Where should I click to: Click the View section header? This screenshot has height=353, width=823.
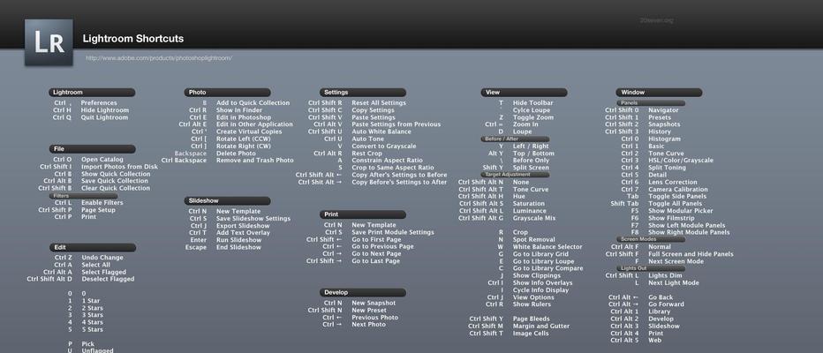524,93
